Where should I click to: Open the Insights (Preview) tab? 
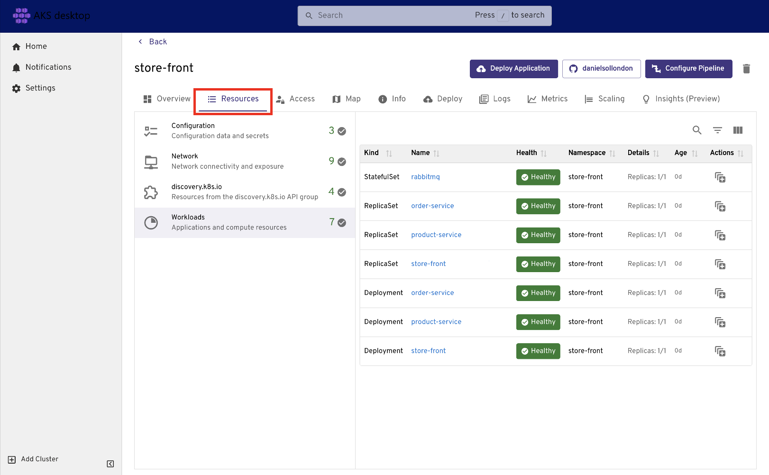click(x=681, y=99)
